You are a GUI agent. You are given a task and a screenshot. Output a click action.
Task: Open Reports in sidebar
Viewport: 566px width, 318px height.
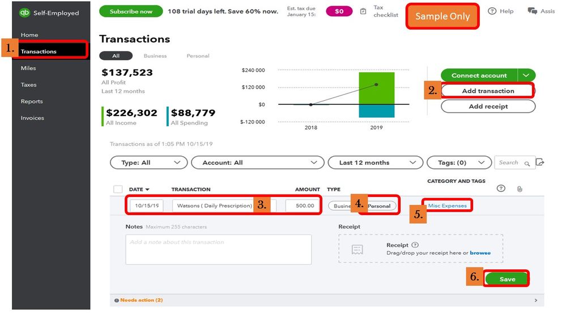point(32,101)
